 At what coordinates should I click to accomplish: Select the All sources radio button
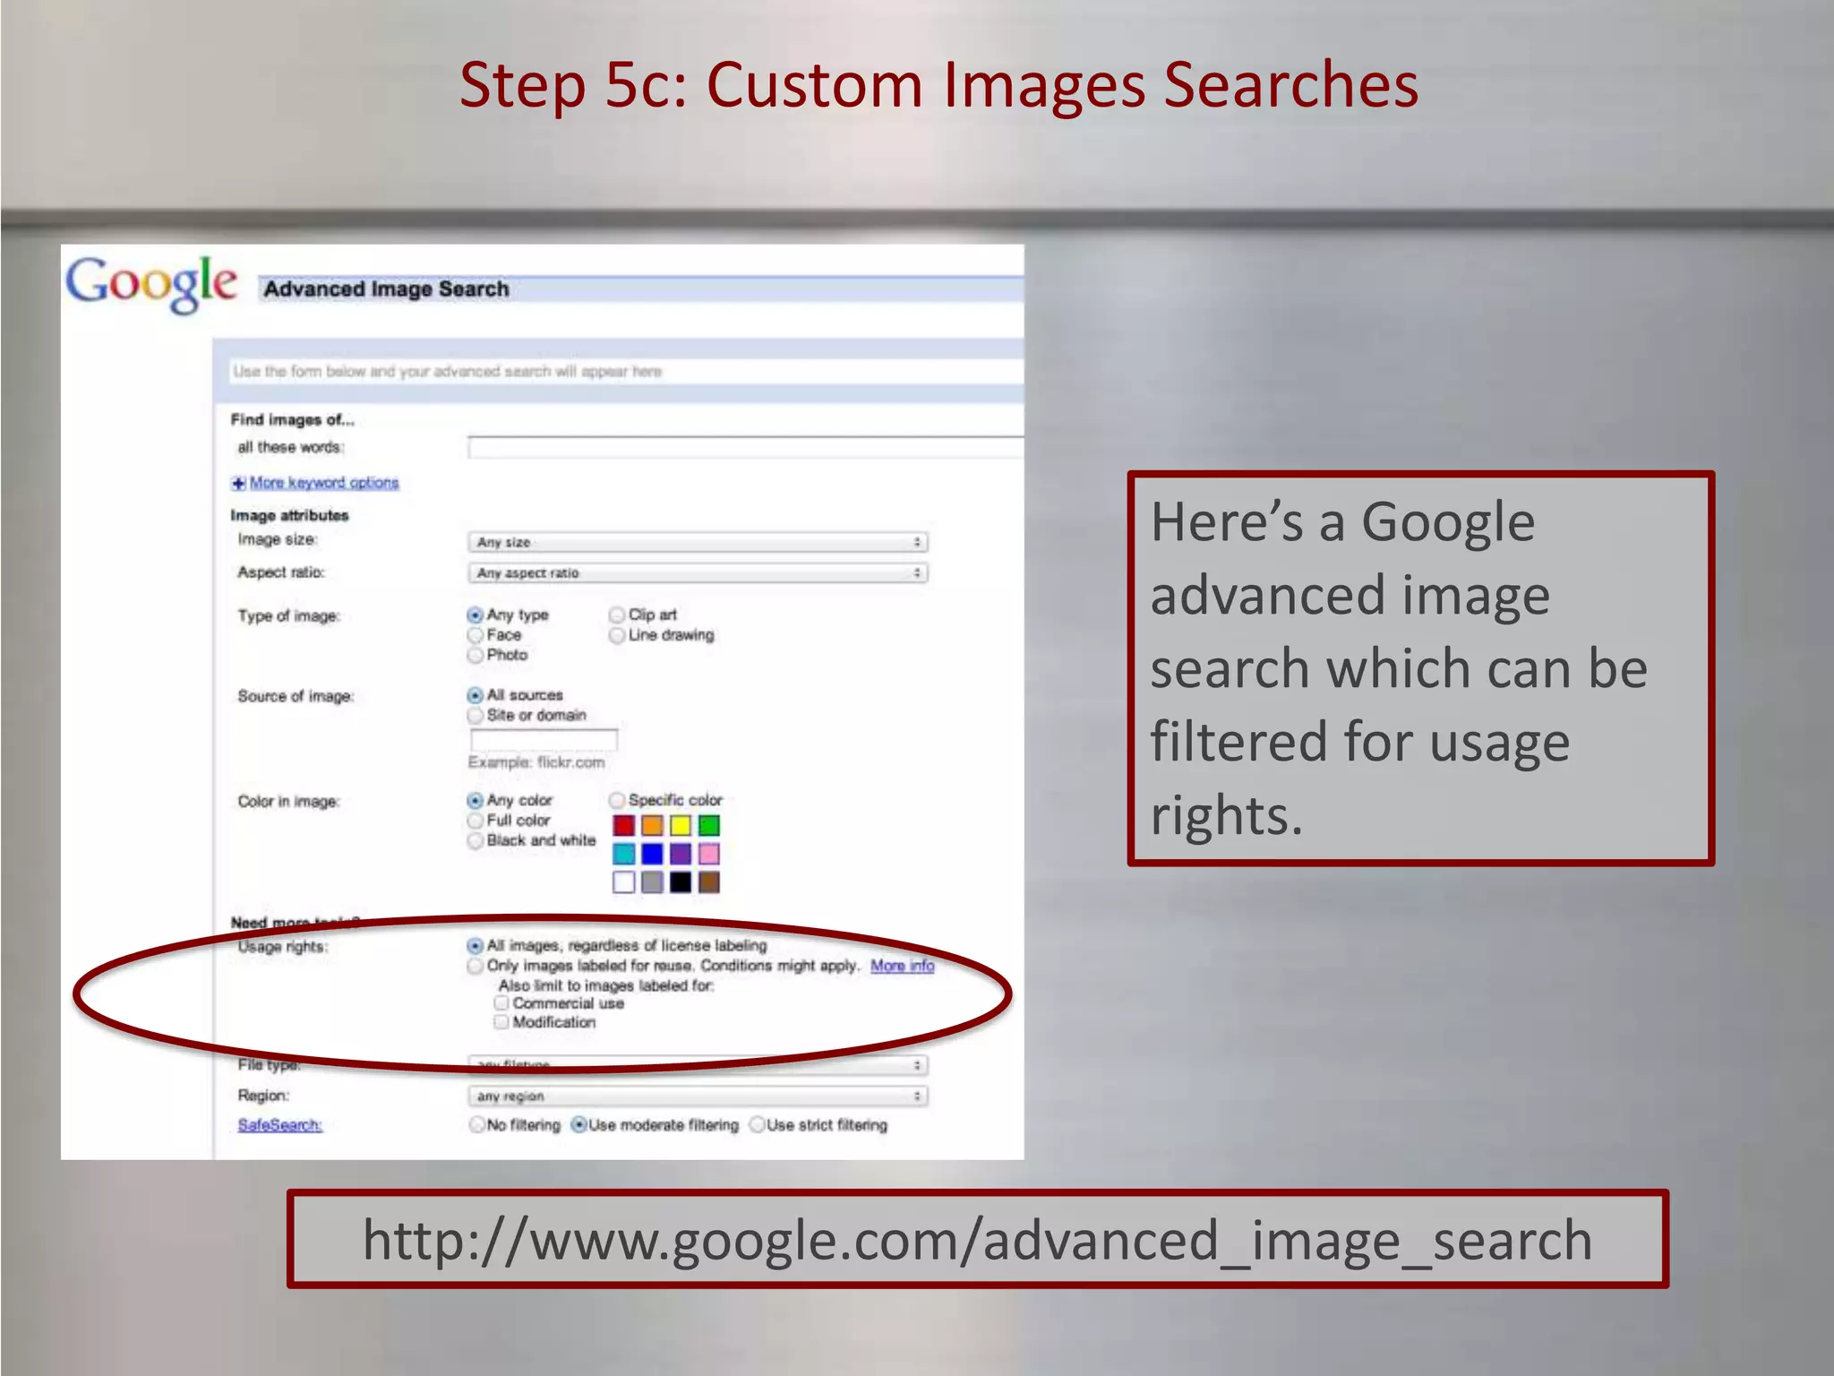476,695
